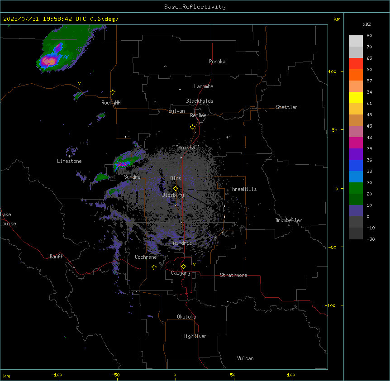Screen dimensions: 390x381
Task: Select the bright green 30 dBZ legend swatch
Action: [356, 188]
